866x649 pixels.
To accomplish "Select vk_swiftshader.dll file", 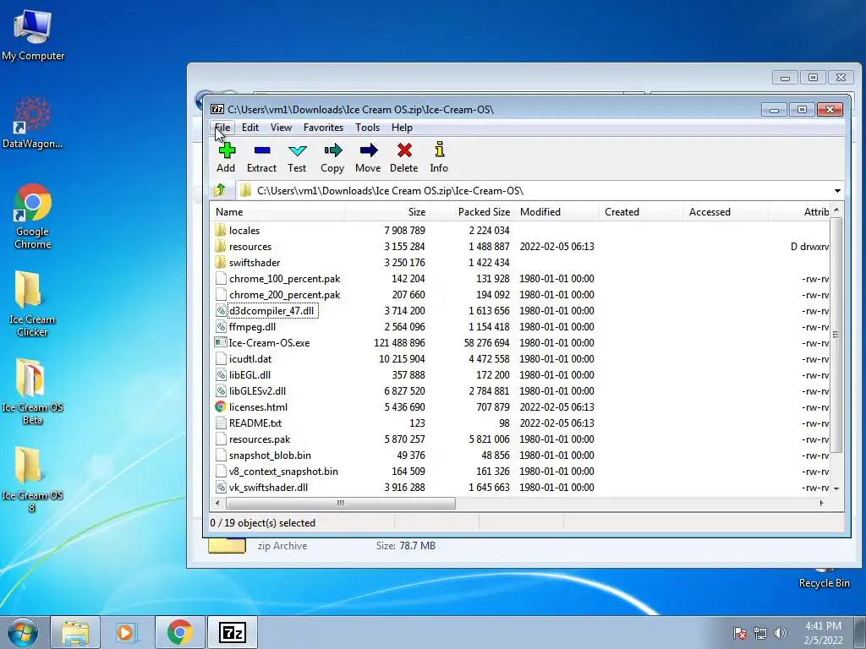I will pyautogui.click(x=268, y=488).
